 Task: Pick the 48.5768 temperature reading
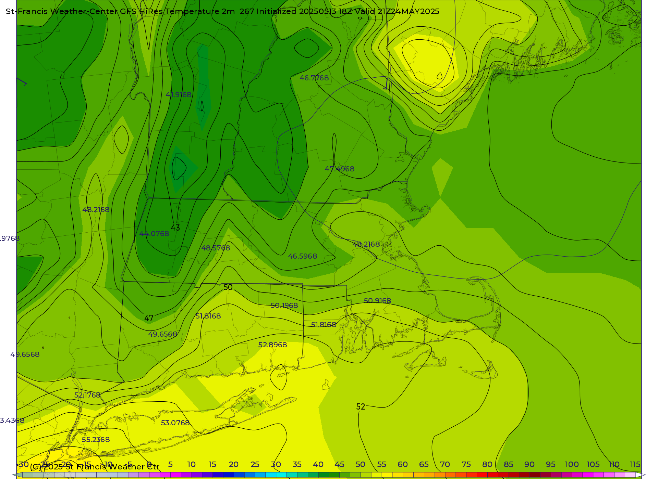(x=216, y=248)
